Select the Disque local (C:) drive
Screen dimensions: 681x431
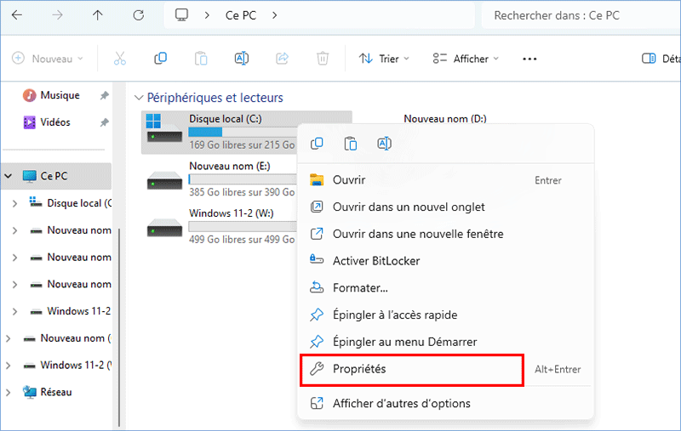click(x=220, y=133)
